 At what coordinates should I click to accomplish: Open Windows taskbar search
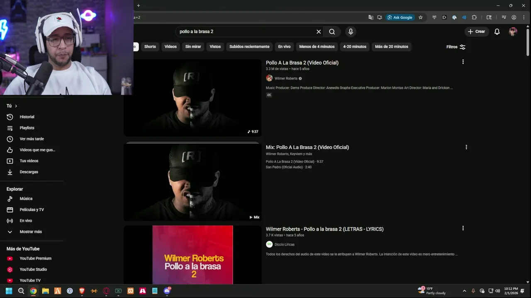point(21,291)
